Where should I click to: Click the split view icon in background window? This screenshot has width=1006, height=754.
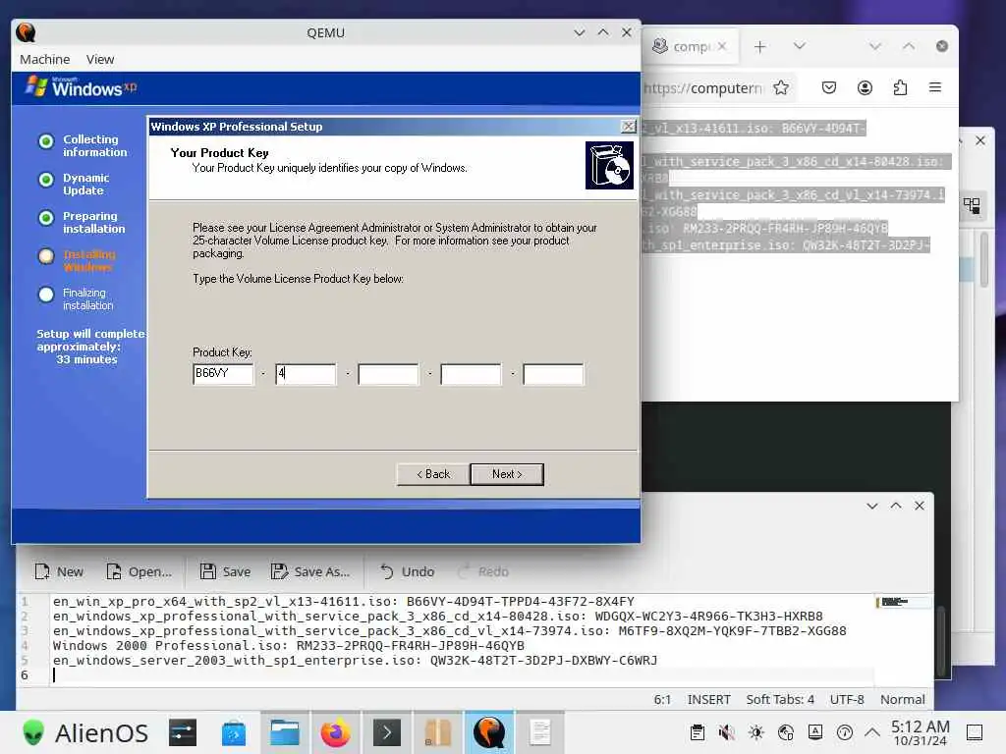pos(972,206)
